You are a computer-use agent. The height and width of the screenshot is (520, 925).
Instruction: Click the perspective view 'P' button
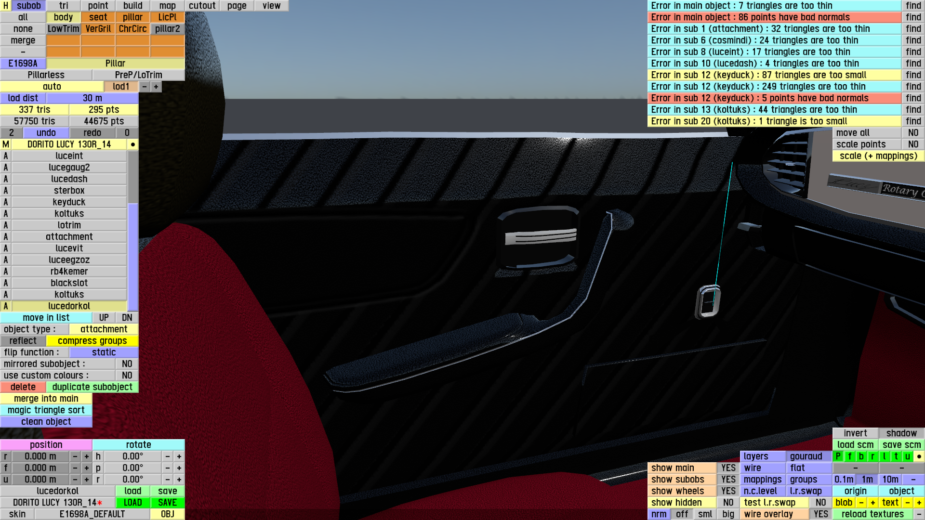[x=838, y=456]
